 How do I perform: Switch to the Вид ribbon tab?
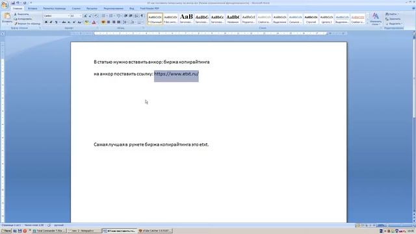point(131,8)
